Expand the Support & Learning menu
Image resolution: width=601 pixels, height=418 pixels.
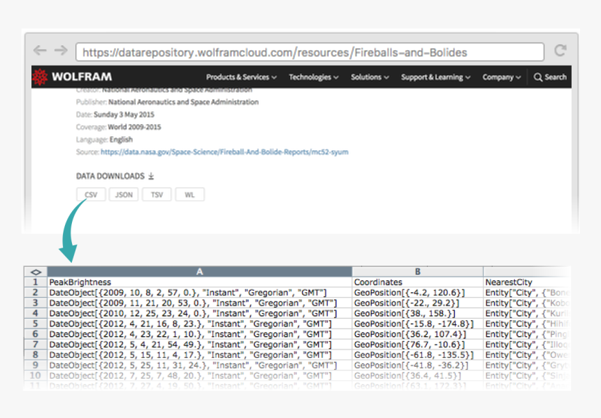coord(435,77)
